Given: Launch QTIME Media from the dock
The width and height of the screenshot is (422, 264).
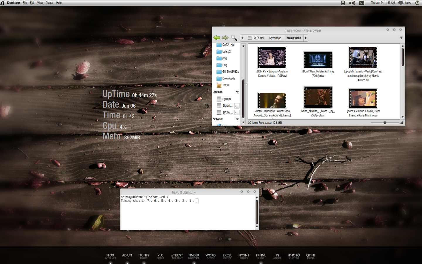Looking at the screenshot, I should click(x=311, y=257).
